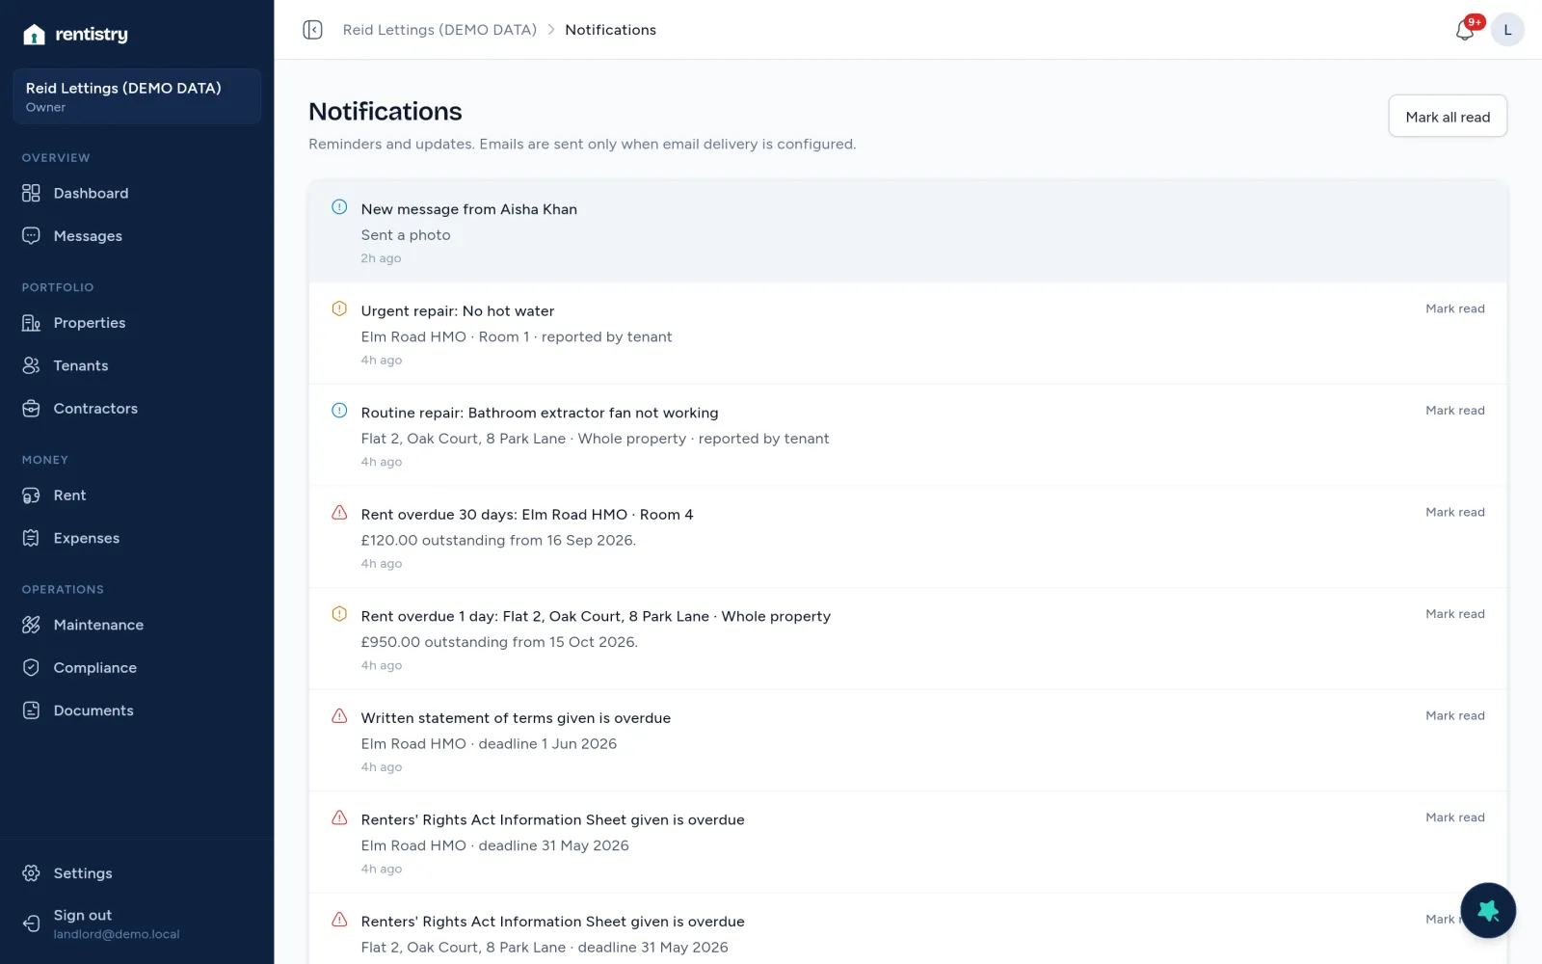Click the Mark all read button
The width and height of the screenshot is (1542, 964).
click(1448, 117)
